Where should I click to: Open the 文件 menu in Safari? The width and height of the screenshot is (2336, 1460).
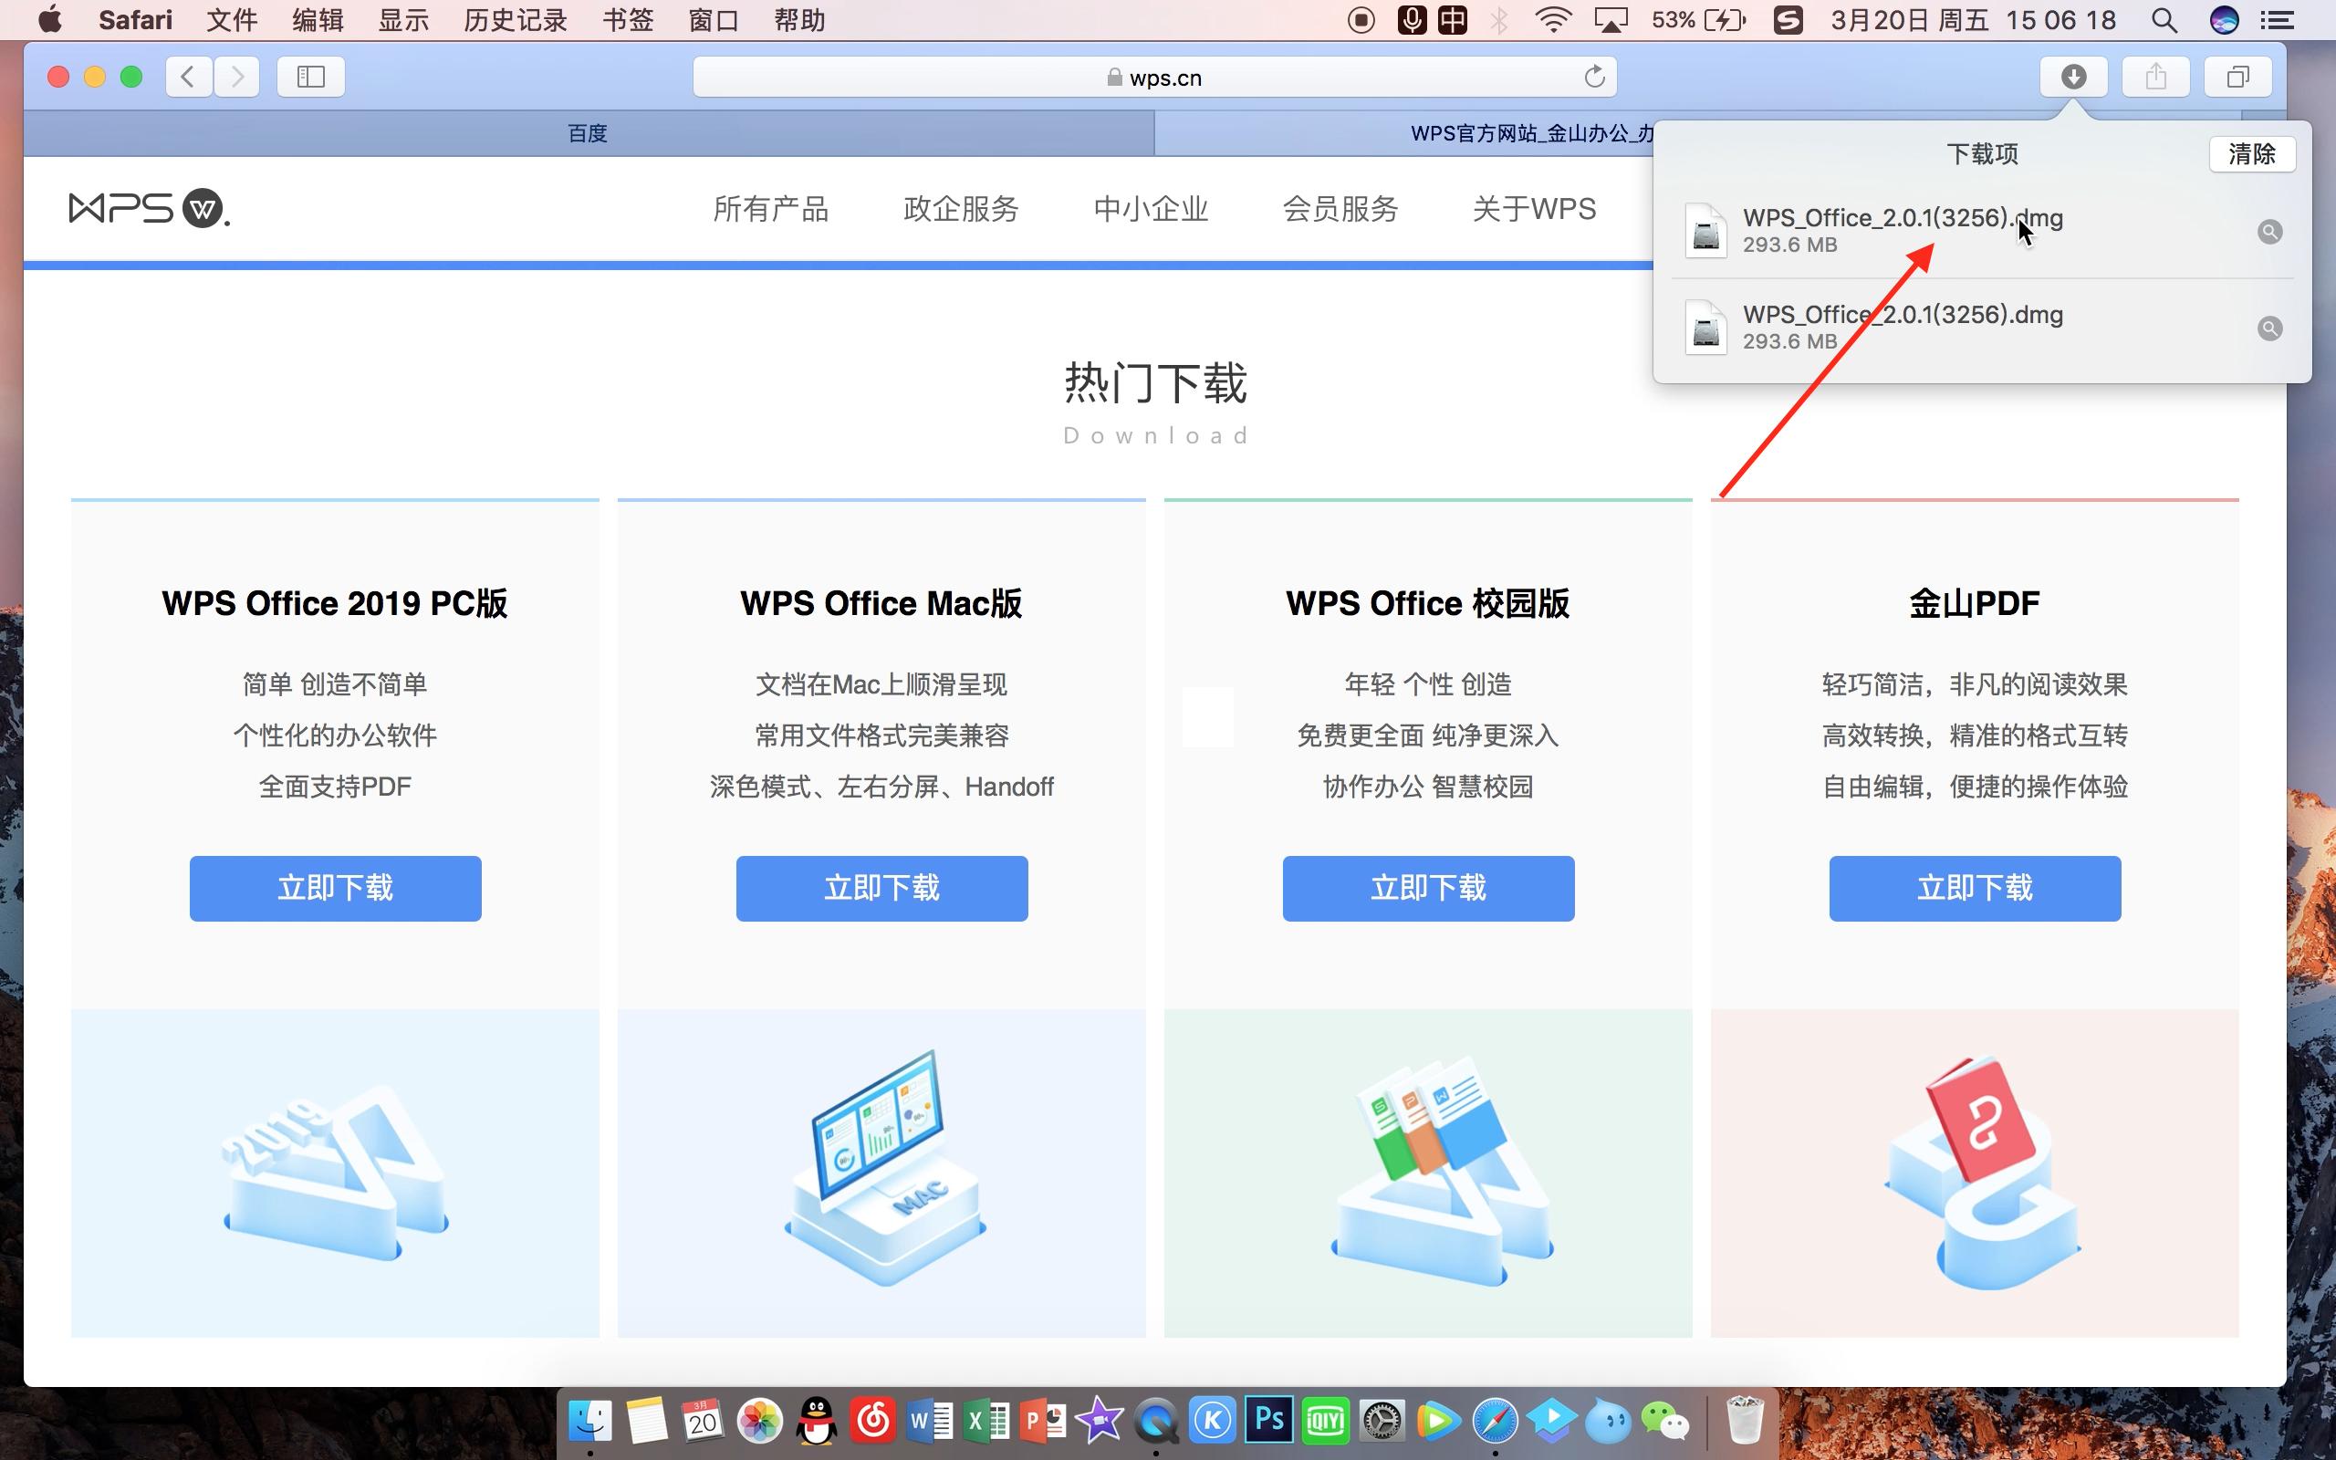click(x=231, y=19)
